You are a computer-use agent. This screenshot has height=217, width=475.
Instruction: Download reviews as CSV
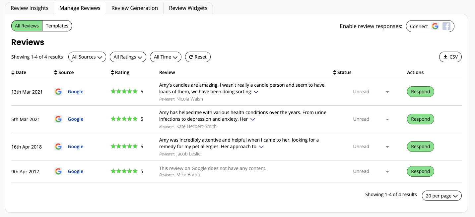tap(450, 57)
